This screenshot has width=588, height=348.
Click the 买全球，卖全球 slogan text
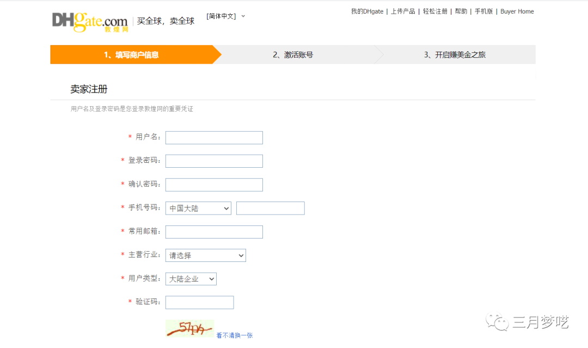pyautogui.click(x=166, y=21)
